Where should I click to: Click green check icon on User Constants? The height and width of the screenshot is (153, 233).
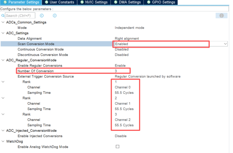(x=47, y=2)
